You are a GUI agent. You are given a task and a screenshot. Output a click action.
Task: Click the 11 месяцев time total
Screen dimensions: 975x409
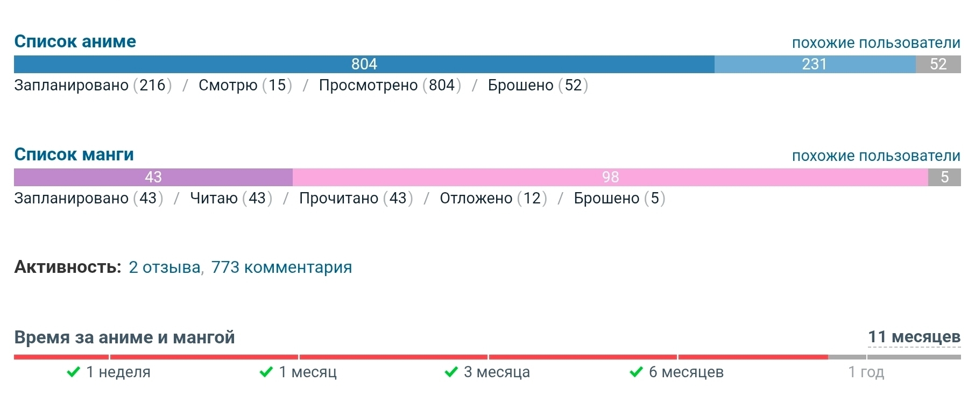coord(914,337)
